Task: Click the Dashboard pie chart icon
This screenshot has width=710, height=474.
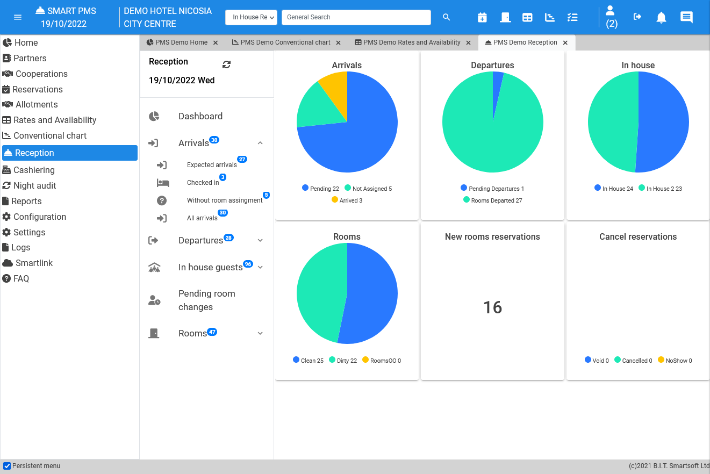Action: tap(154, 116)
